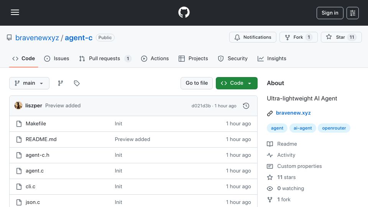Open the Custom properties link
This screenshot has width=368, height=207.
point(299,166)
